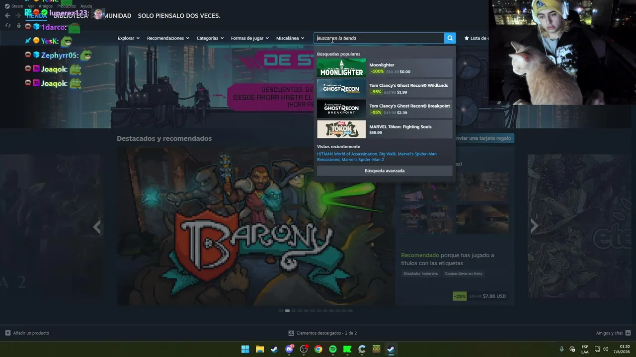
Task: Reload the store page with the refresh icon
Action: 8,26
